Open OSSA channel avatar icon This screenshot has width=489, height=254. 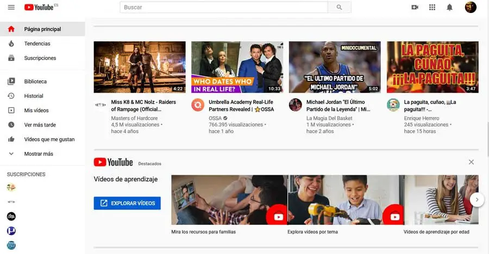(198, 105)
